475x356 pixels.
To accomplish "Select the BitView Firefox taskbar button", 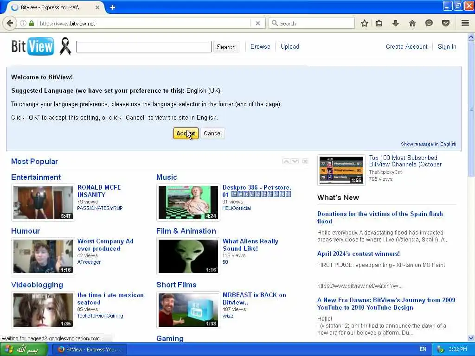I will click(x=90, y=350).
